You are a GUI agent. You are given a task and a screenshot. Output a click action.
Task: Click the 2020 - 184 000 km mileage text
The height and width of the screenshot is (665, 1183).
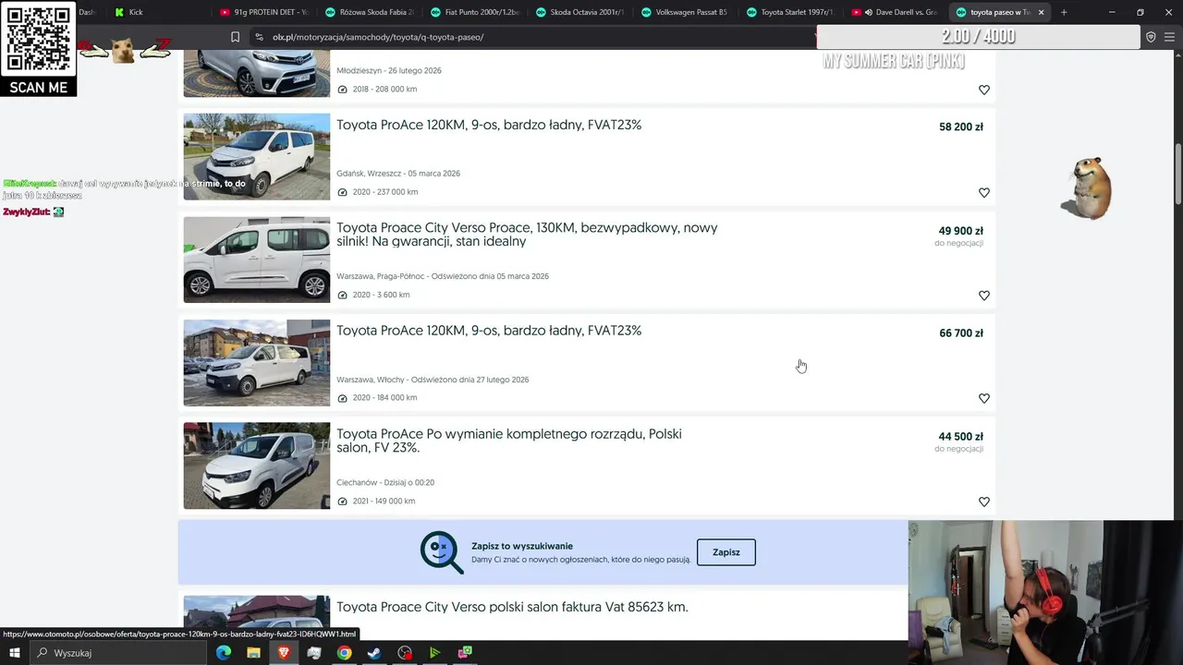click(x=384, y=398)
